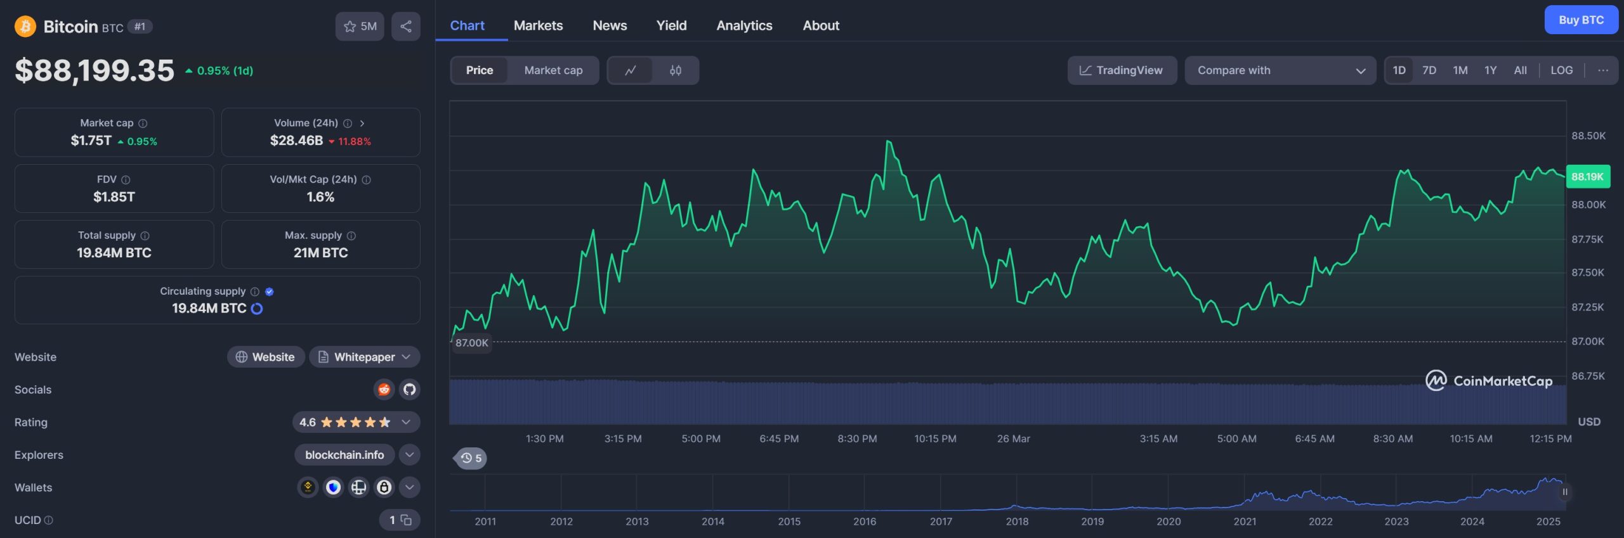Show Max. supply info icon
Image resolution: width=1624 pixels, height=538 pixels.
point(351,235)
